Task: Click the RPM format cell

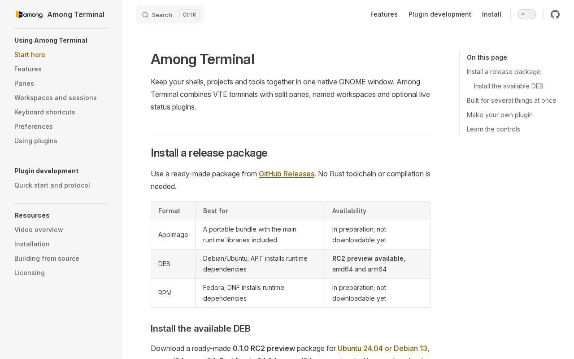Action: click(173, 293)
